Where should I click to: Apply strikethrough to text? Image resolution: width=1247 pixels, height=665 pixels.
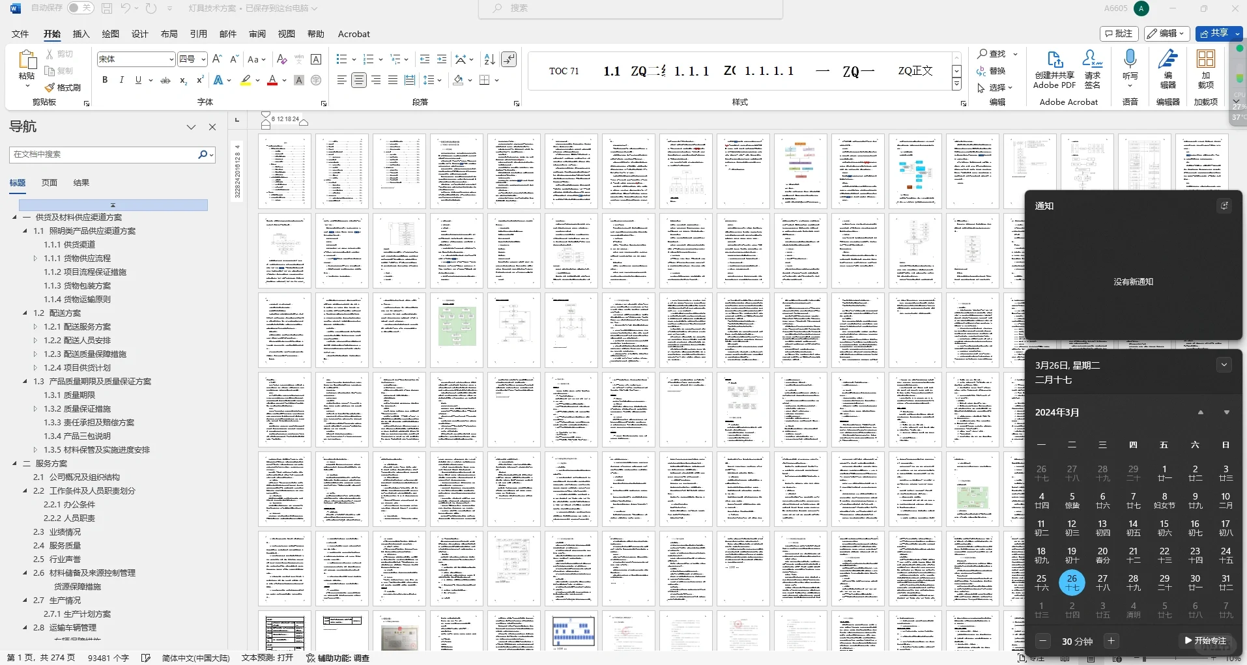click(x=165, y=80)
